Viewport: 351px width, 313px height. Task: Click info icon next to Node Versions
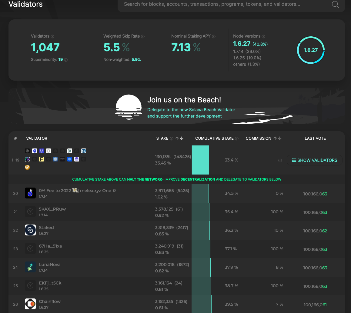click(263, 36)
